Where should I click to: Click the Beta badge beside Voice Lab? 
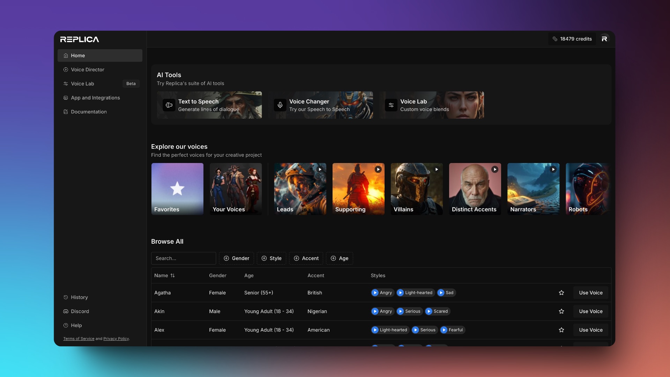131,84
